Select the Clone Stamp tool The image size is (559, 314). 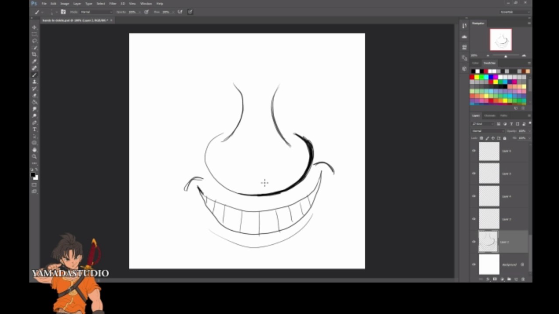(x=35, y=82)
